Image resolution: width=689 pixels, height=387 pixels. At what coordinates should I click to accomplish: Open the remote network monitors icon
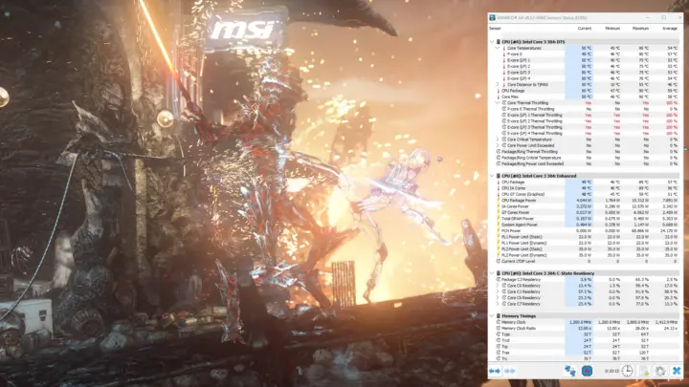click(x=570, y=371)
